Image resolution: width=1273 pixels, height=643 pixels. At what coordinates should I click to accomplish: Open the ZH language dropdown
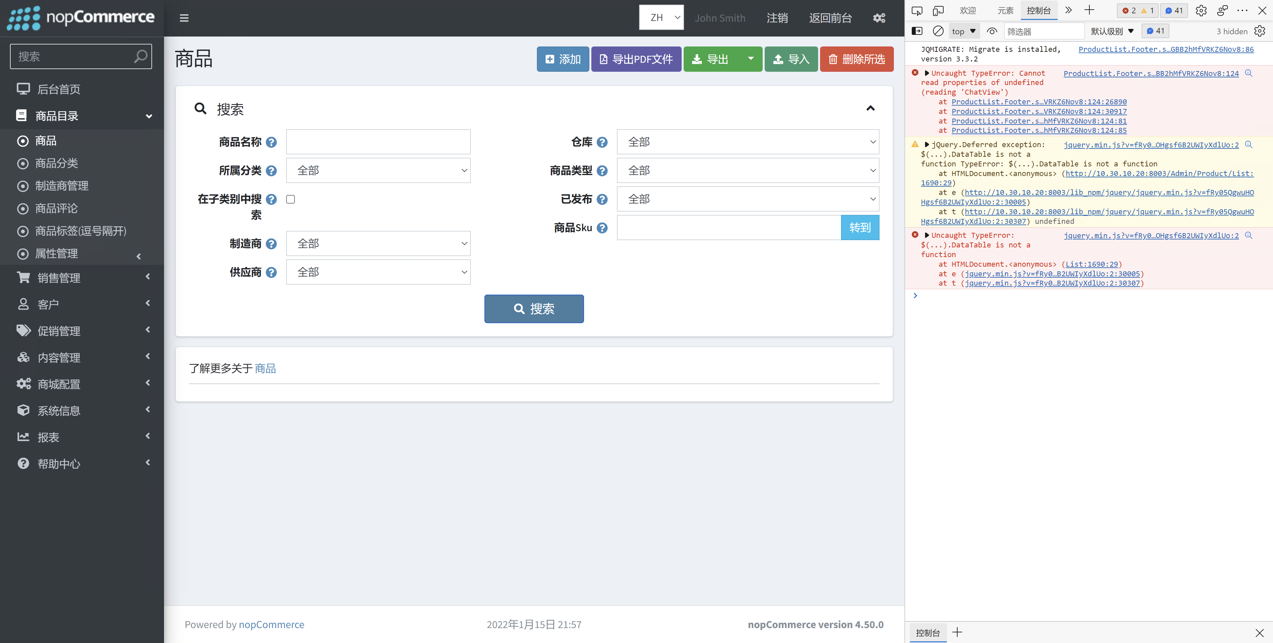661,17
